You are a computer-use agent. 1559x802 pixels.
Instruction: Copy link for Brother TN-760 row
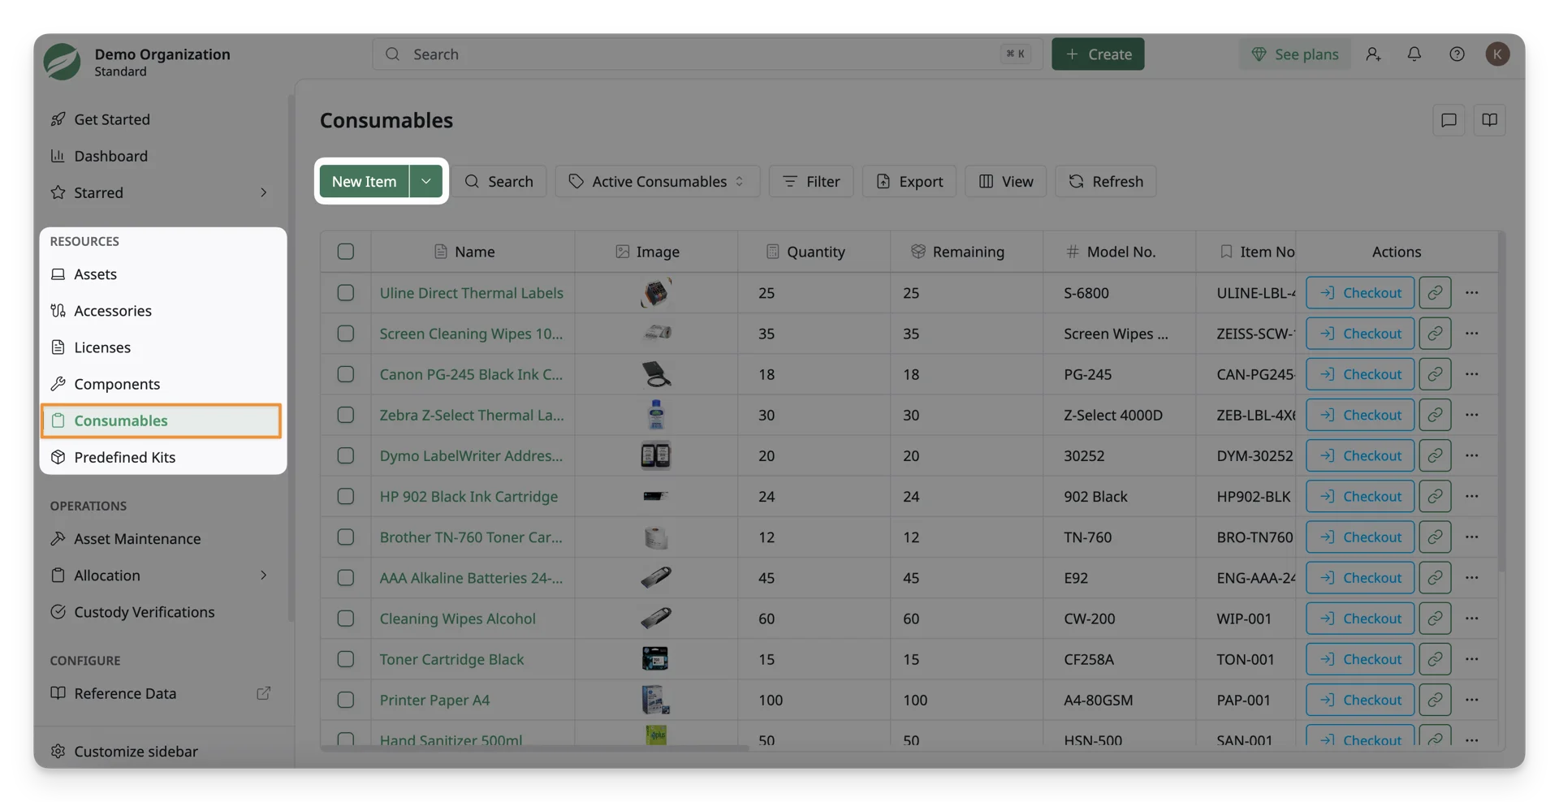(x=1435, y=537)
